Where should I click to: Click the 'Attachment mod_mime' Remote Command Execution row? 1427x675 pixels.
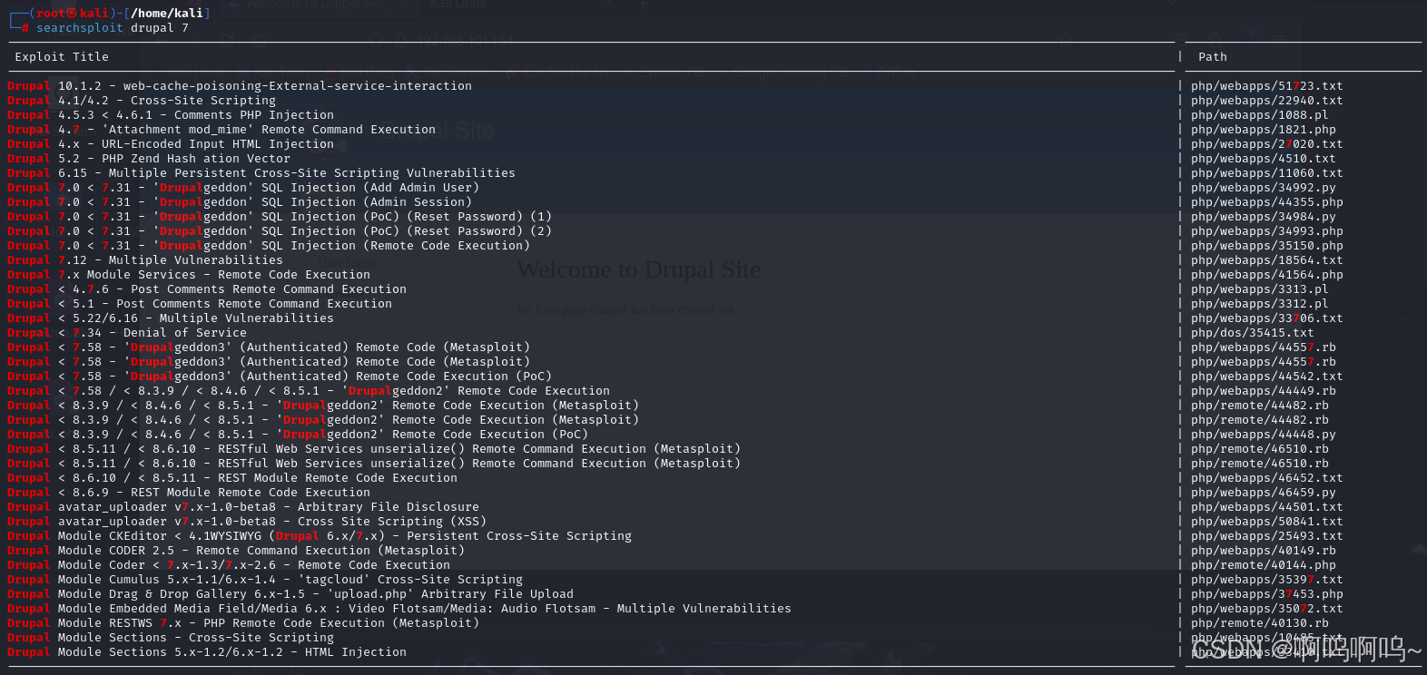(221, 130)
